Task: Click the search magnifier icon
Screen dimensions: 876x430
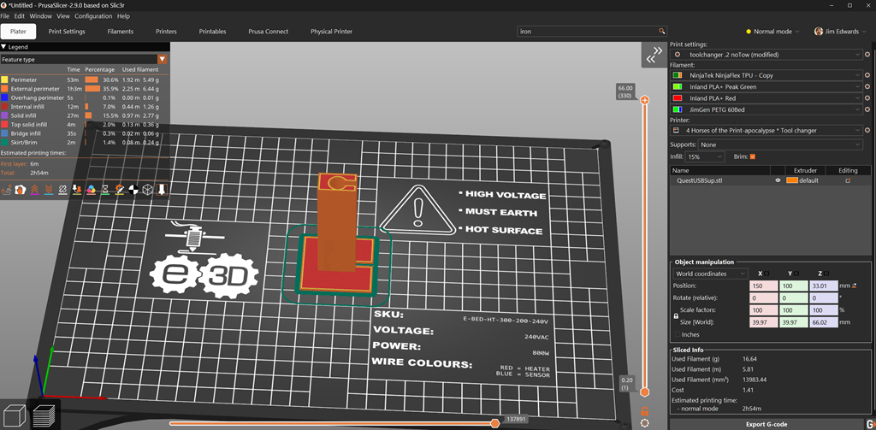Action: coord(661,32)
